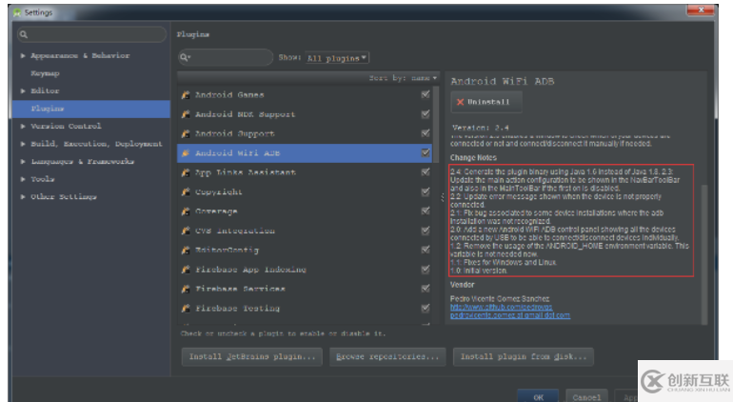733x402 pixels.
Task: Click the Firebase Services plugin icon
Action: coord(186,290)
